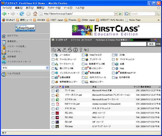
Task: Open the ファイルストレージ folder icon
Action: (x=56, y=59)
